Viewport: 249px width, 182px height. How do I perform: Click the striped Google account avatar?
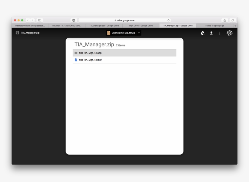[230, 33]
